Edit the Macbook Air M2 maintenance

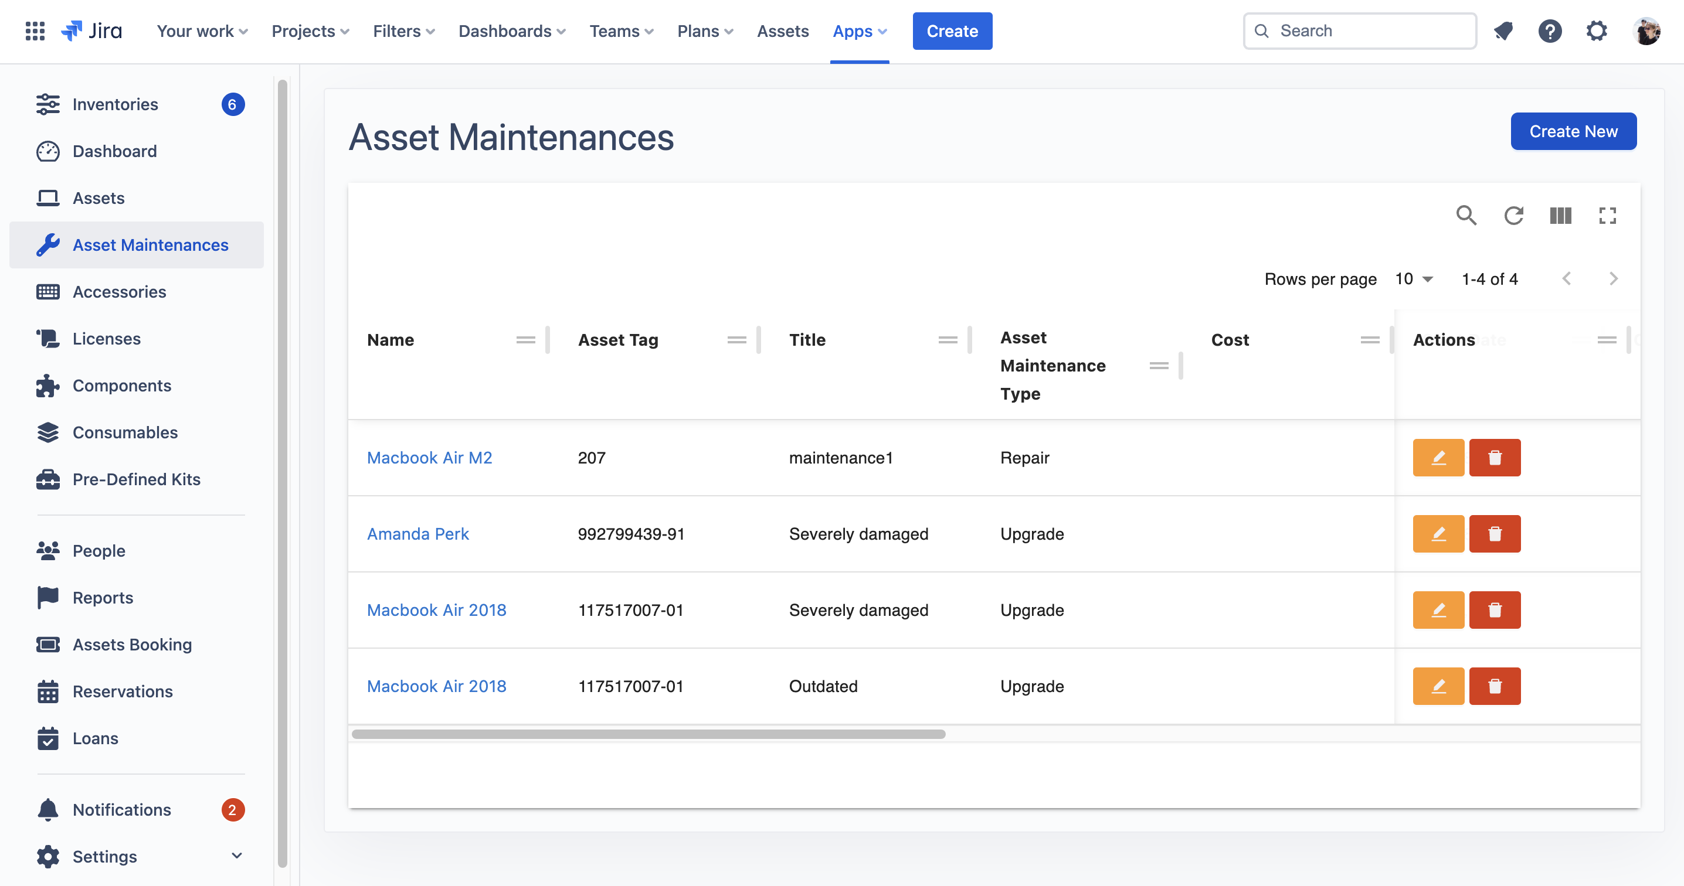(1438, 458)
